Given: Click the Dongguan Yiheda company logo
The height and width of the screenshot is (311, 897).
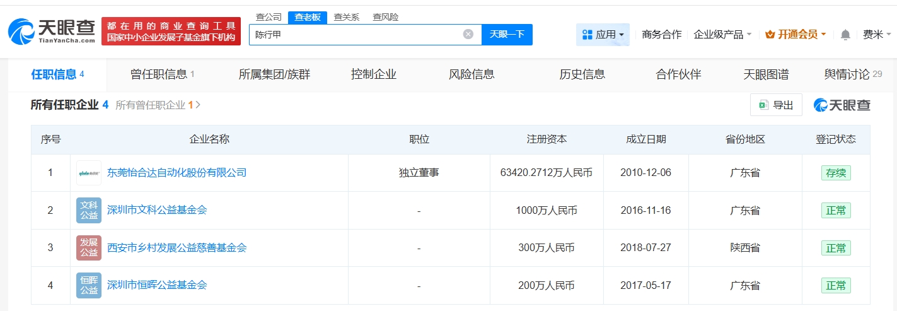Looking at the screenshot, I should 88,173.
